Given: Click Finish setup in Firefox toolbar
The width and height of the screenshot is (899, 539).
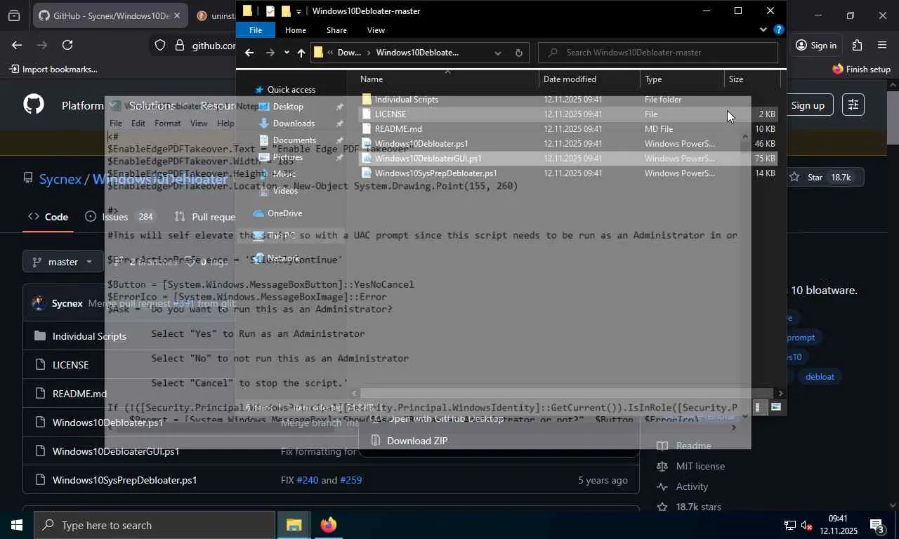Looking at the screenshot, I should click(x=861, y=69).
